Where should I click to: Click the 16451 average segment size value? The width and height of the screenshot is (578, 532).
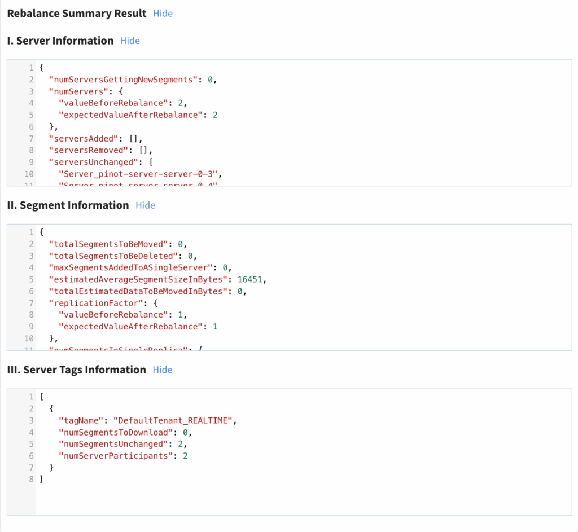tap(251, 279)
